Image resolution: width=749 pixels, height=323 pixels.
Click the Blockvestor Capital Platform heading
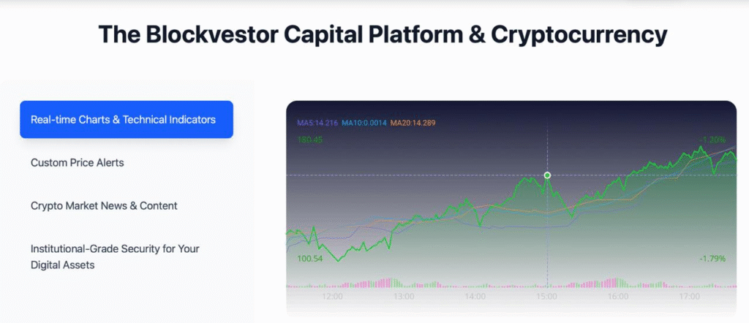point(383,34)
